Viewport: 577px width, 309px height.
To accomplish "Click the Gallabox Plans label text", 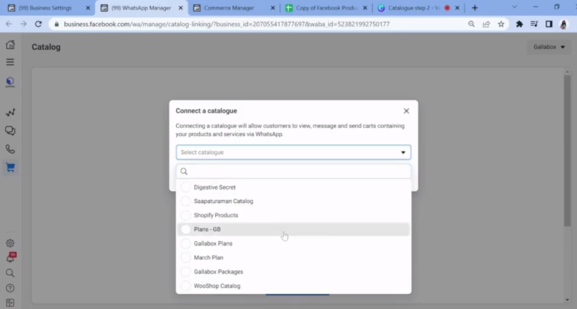I will 213,243.
